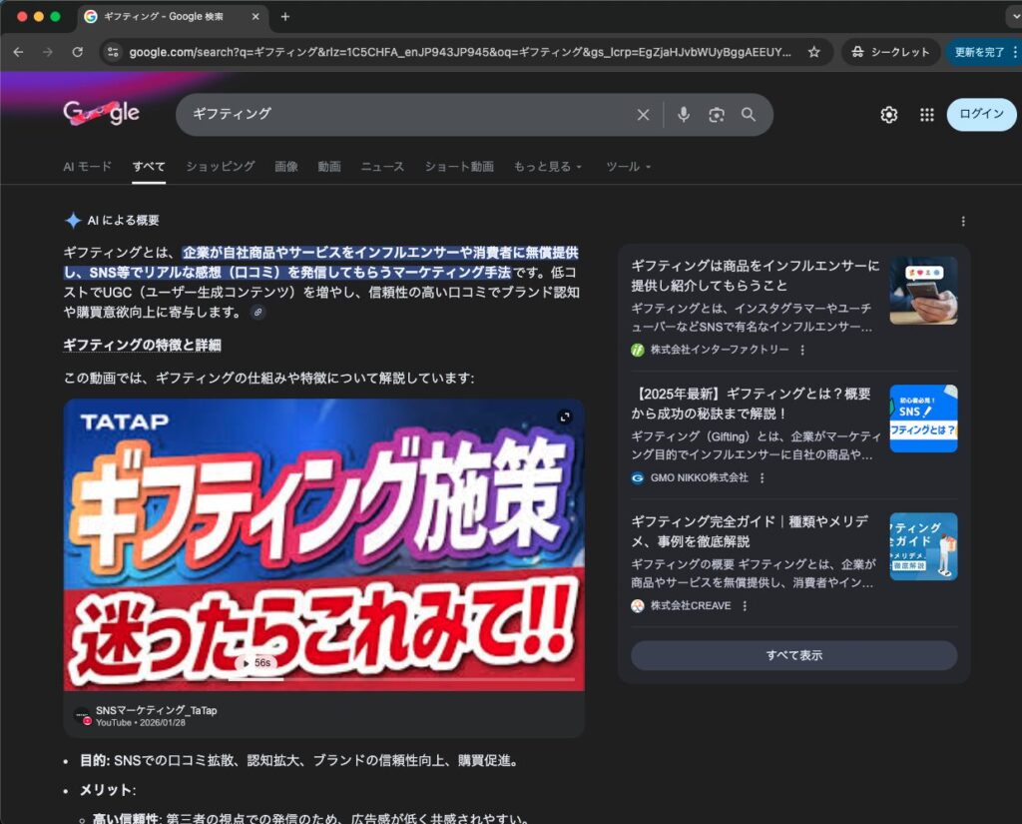Click the source link icon after summary
The width and height of the screenshot is (1022, 824).
click(257, 313)
